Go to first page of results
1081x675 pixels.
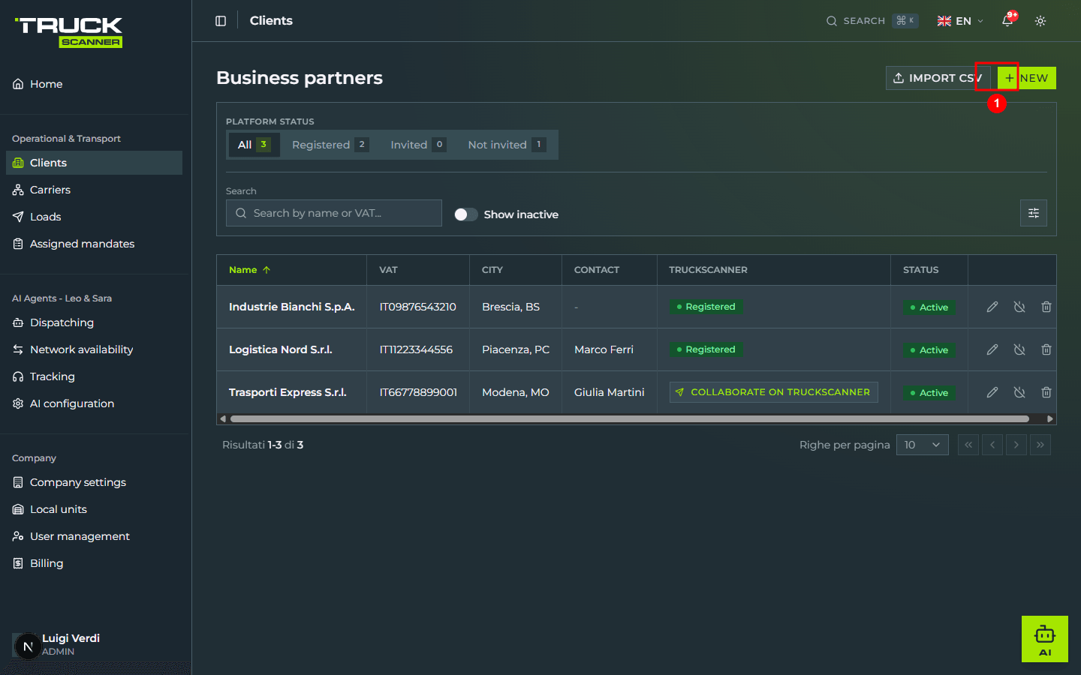[968, 445]
